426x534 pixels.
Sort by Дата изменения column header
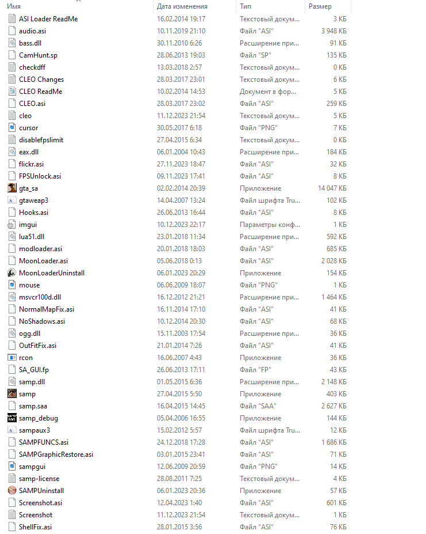(x=182, y=6)
